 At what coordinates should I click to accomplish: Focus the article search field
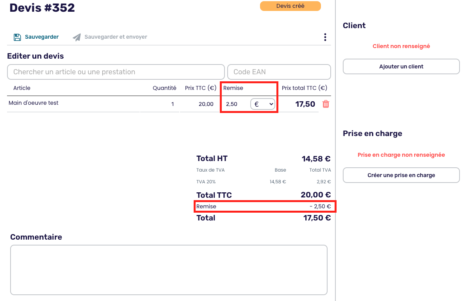(x=116, y=72)
